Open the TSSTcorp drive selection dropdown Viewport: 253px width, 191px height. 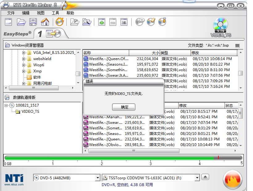[197, 178]
